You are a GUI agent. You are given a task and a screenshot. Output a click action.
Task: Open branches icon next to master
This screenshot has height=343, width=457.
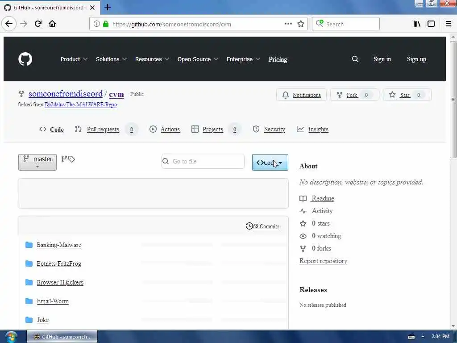[x=64, y=159]
